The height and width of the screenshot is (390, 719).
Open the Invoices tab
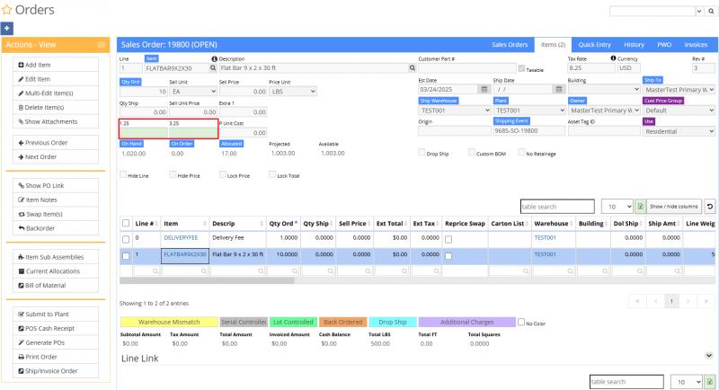pyautogui.click(x=696, y=44)
